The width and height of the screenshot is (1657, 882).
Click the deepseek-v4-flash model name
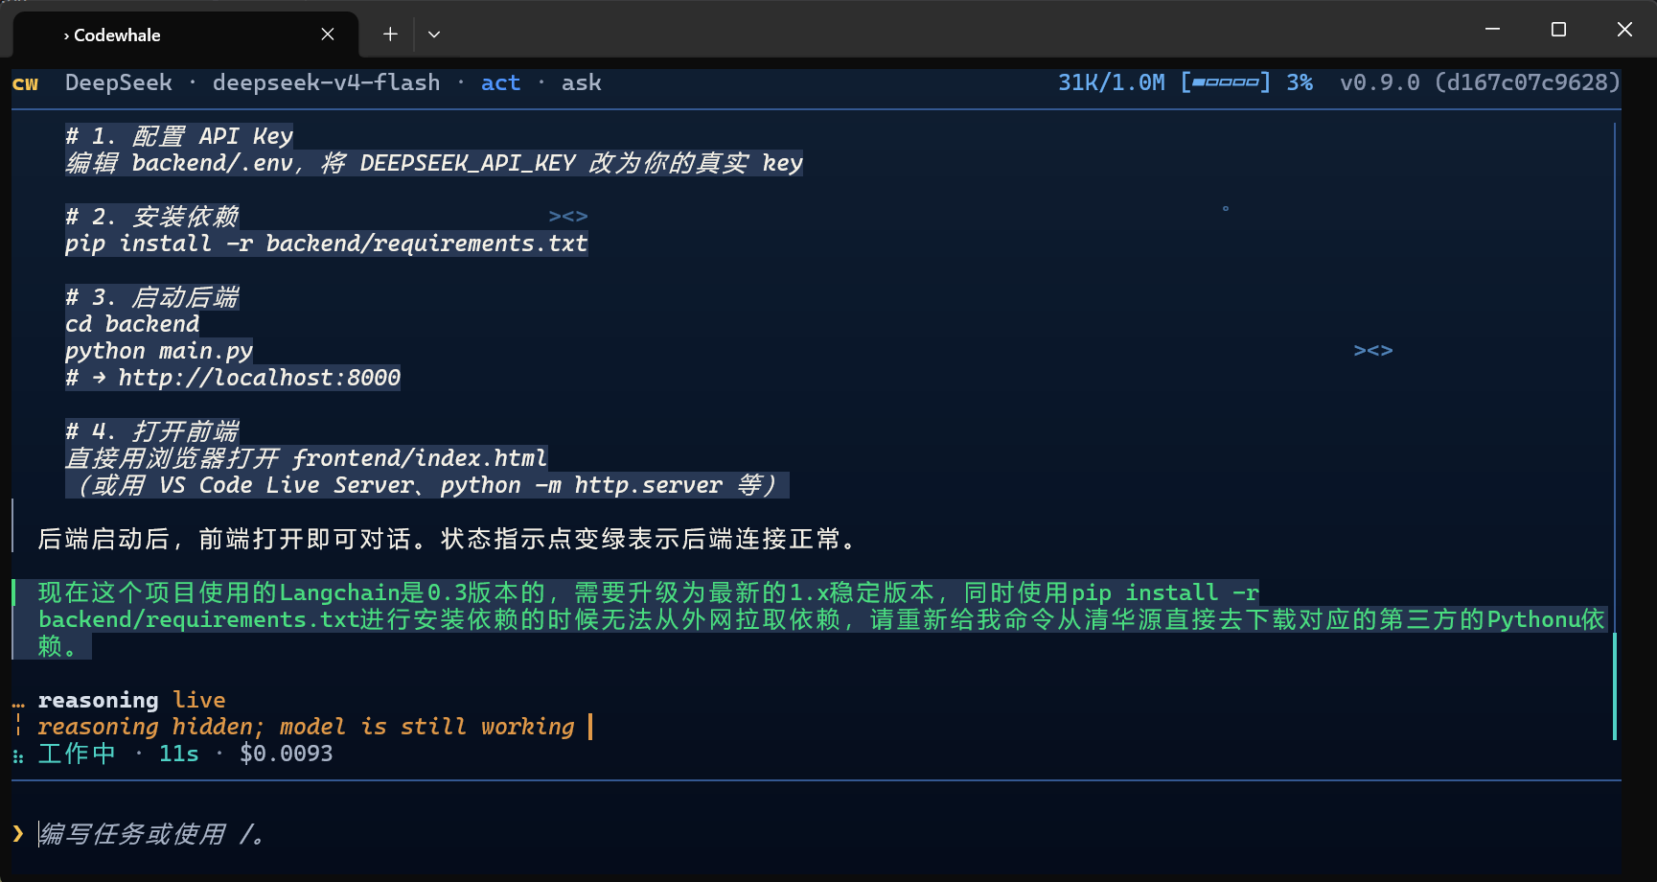tap(326, 83)
